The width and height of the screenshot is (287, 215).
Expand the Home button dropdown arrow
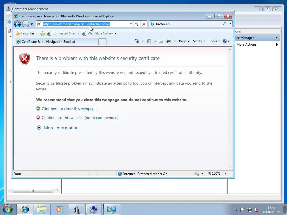(143, 41)
